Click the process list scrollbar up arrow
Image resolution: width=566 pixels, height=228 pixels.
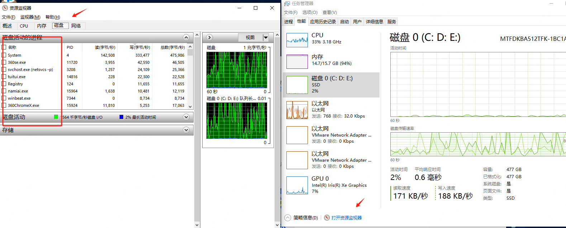point(190,47)
